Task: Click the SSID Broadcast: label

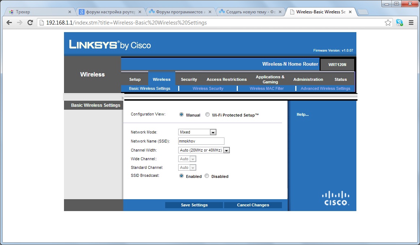Action: [x=145, y=175]
